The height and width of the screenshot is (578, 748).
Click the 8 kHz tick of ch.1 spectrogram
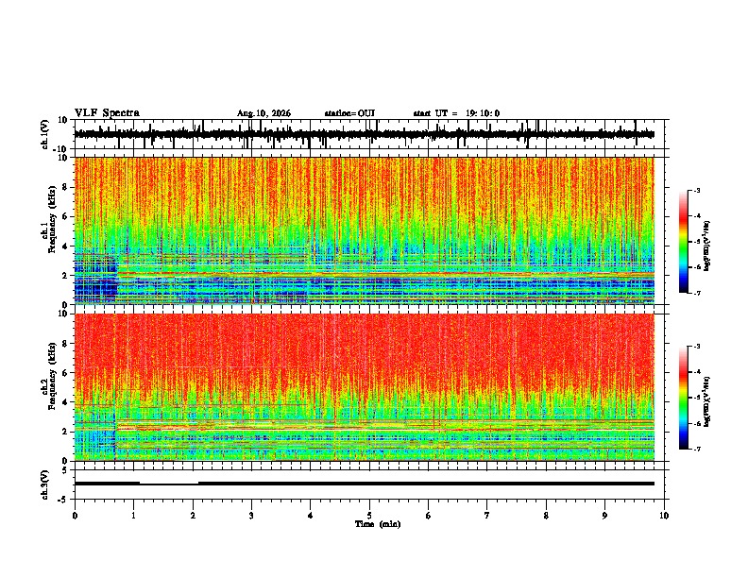pos(66,187)
